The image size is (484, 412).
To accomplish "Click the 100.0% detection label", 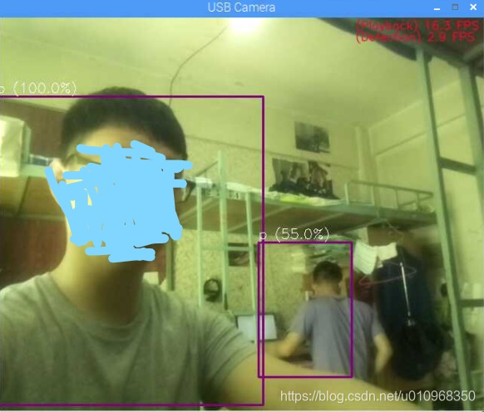I will click(x=38, y=89).
